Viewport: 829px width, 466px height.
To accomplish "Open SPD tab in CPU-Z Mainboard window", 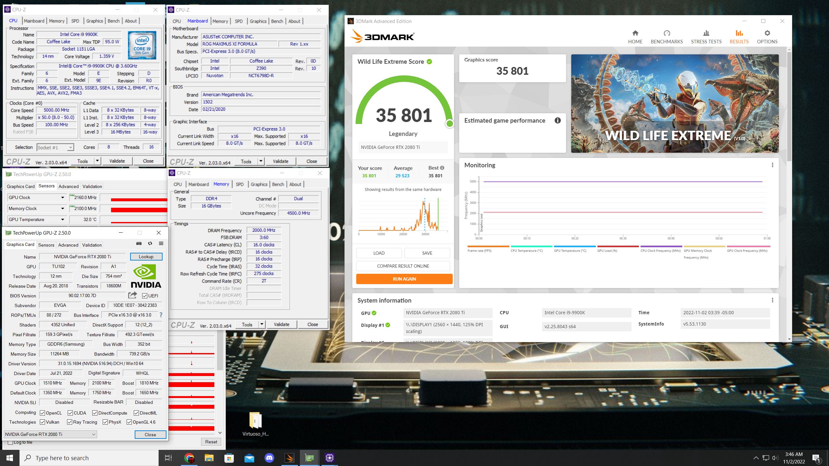I will point(239,21).
